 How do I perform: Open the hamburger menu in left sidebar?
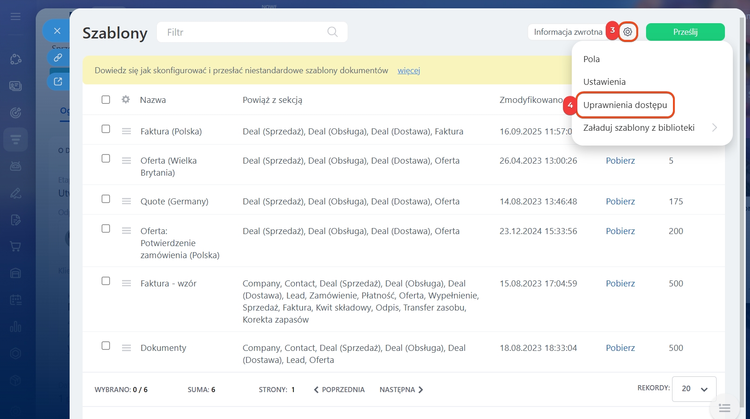point(16,17)
